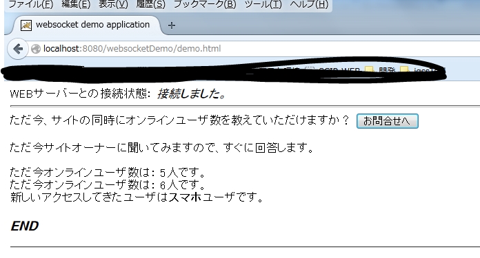
Task: Click the 接続しました status text
Action: click(192, 94)
